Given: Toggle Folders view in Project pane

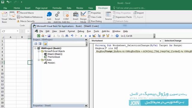Looking at the screenshot, I should [45, 44].
